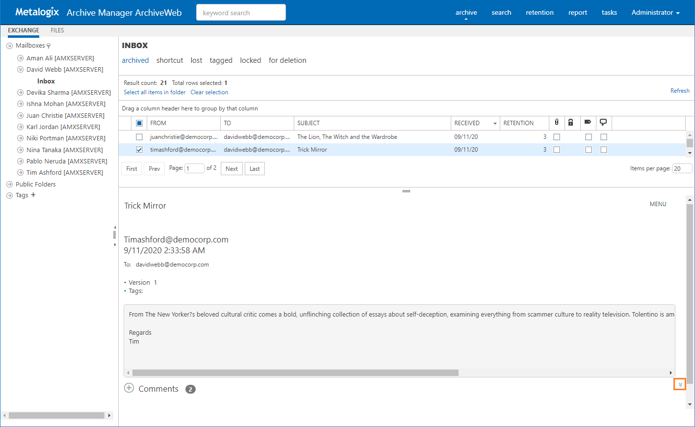Click the tag column header icon
Screen dimensions: 695x427
click(588, 123)
